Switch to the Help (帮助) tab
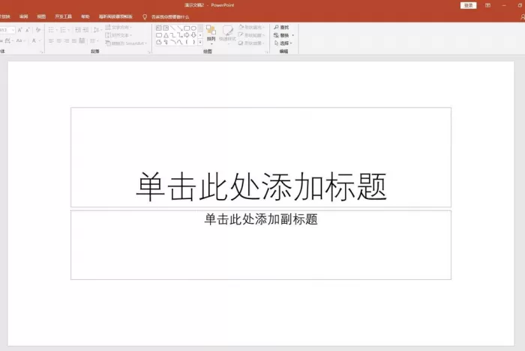This screenshot has width=525, height=351. (85, 16)
